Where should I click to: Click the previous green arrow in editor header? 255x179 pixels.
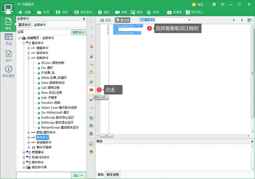234,20
